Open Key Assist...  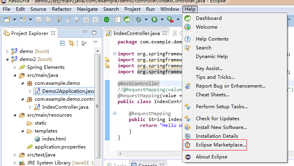point(209,68)
